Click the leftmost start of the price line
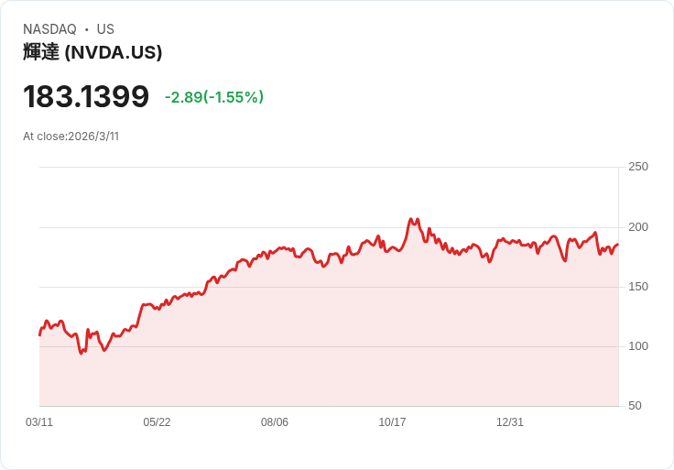This screenshot has width=674, height=470. (39, 335)
